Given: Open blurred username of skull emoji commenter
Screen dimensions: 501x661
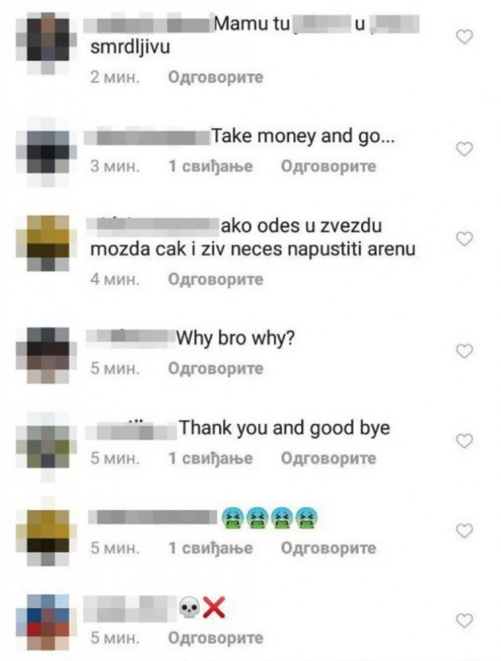Looking at the screenshot, I should point(130,608).
